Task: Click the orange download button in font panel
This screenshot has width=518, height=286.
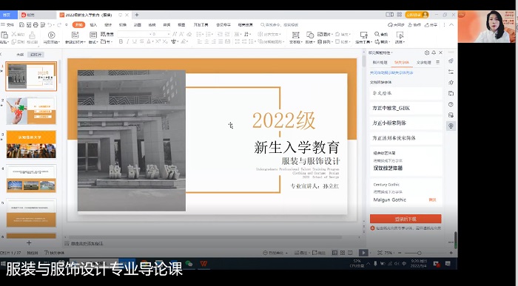Action: click(x=406, y=219)
